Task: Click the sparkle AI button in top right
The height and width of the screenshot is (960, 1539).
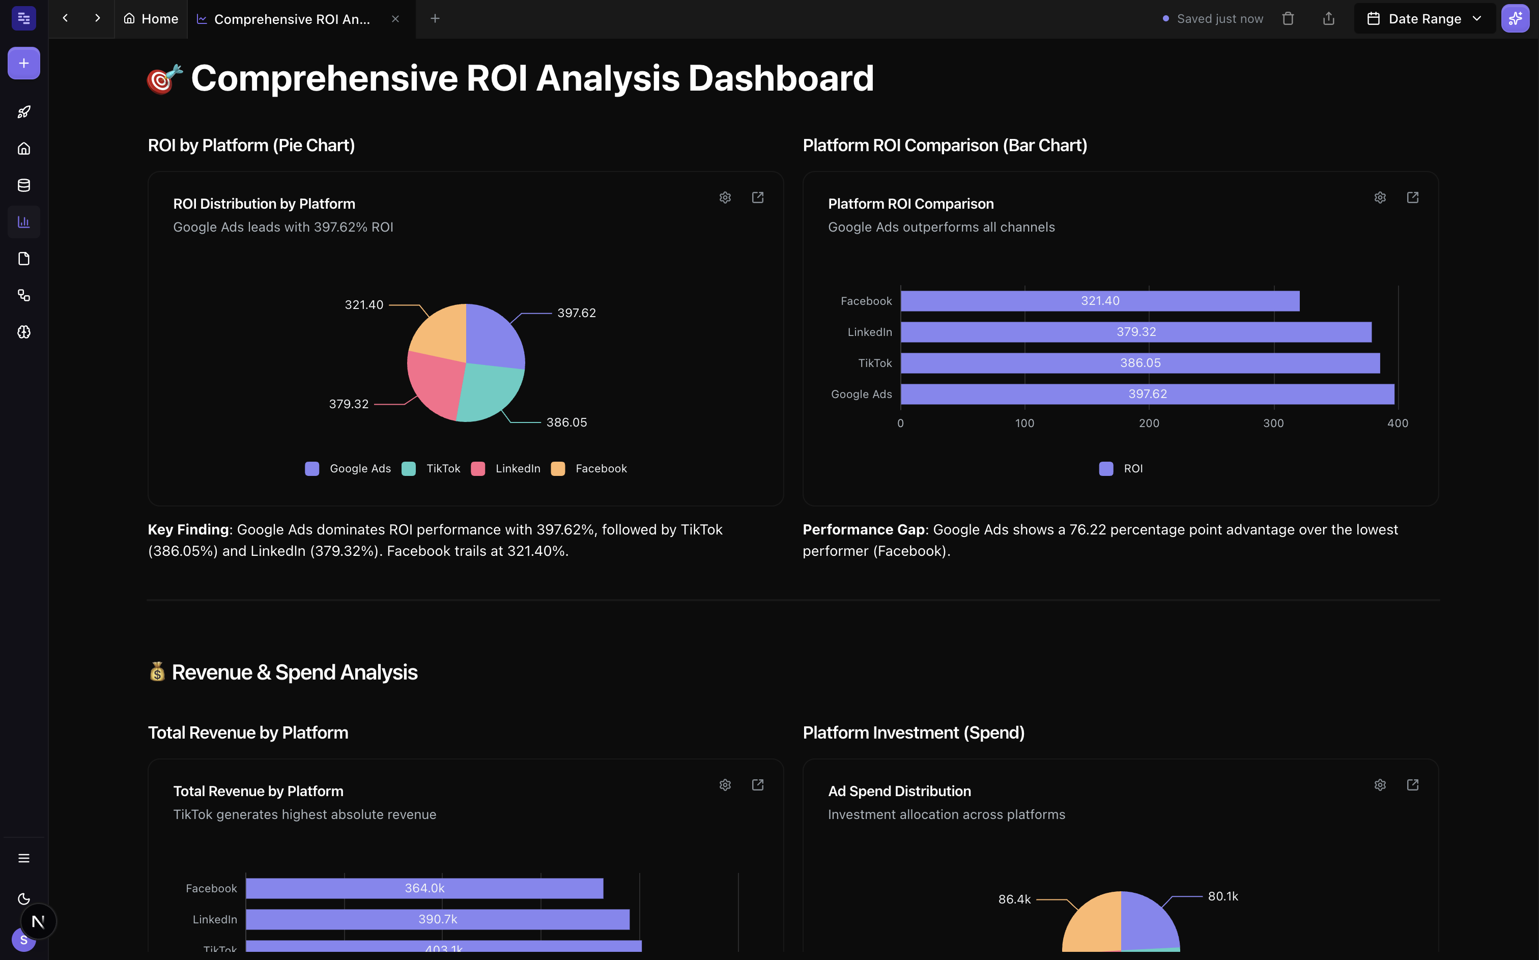Action: point(1516,18)
